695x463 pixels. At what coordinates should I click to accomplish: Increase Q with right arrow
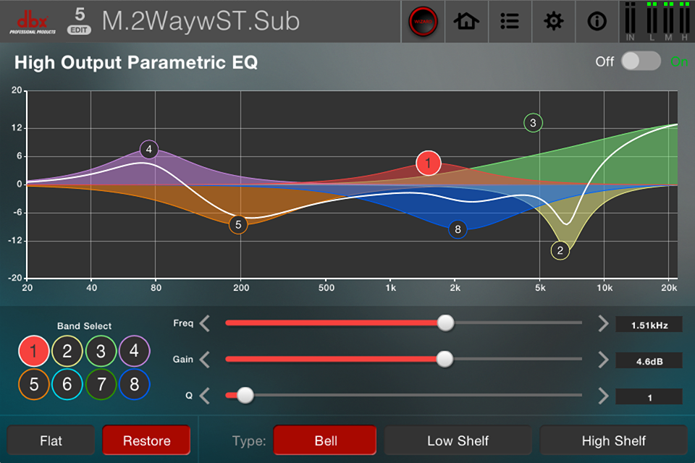pyautogui.click(x=603, y=395)
